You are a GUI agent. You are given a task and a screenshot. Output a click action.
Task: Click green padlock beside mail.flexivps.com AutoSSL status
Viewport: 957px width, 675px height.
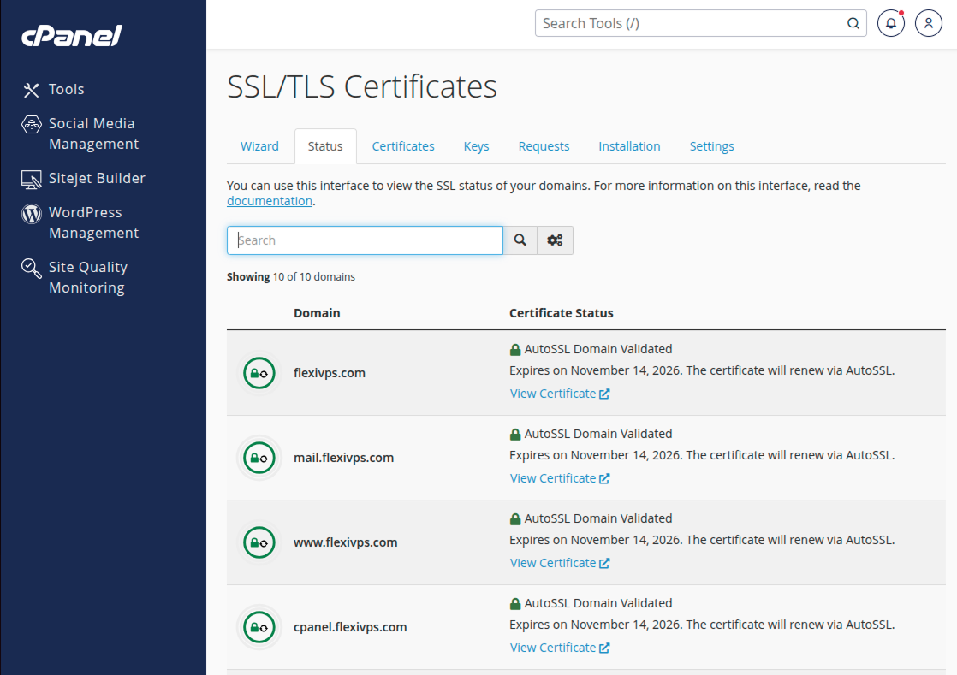point(515,434)
